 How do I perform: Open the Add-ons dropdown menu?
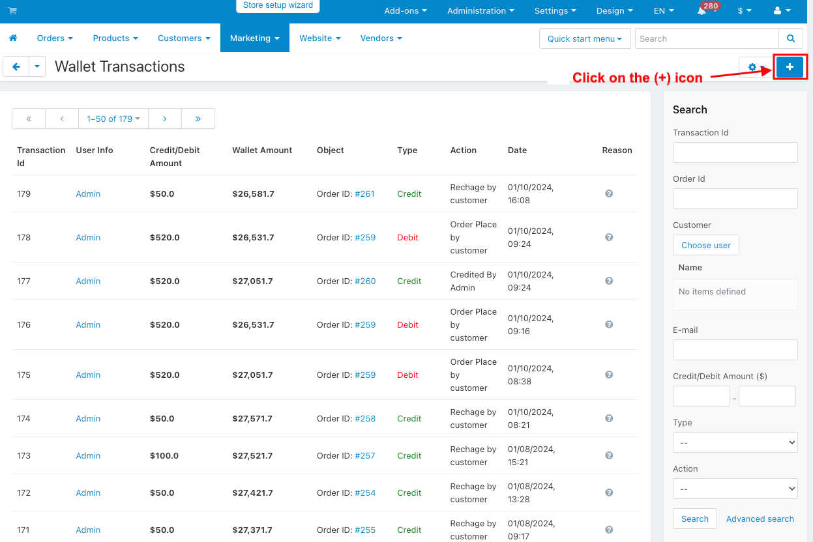406,11
